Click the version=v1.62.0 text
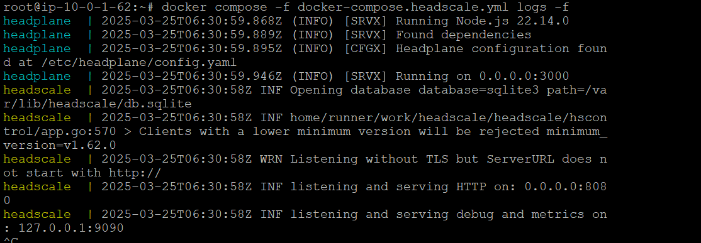 click(60, 146)
